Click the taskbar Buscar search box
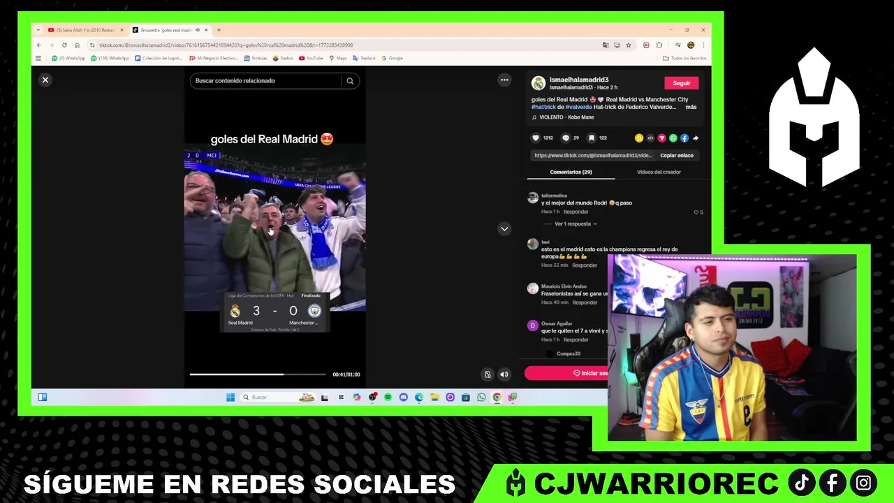The height and width of the screenshot is (503, 894). click(278, 398)
